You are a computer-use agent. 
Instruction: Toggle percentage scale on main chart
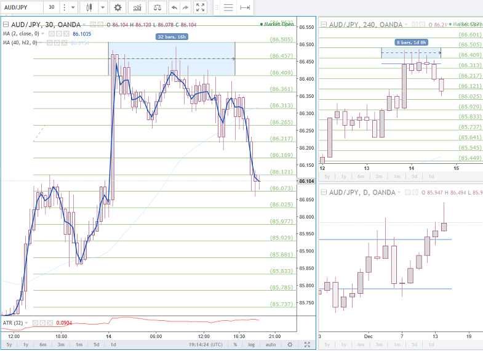(235, 344)
